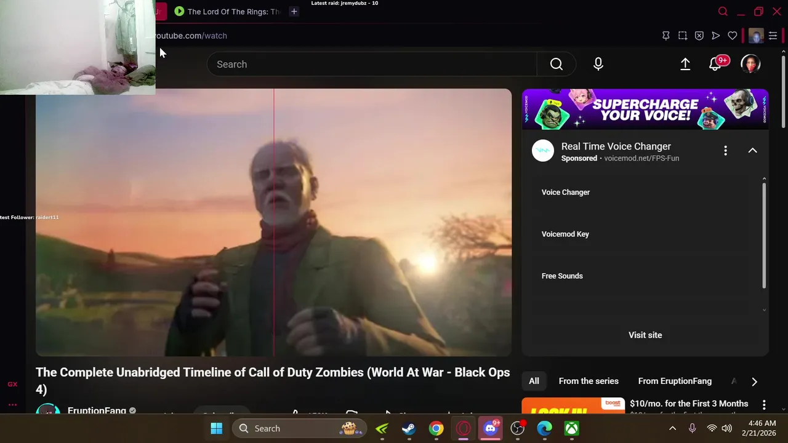The image size is (788, 443).
Task: Switch to The Lord Of The Rings tab
Action: pyautogui.click(x=227, y=11)
